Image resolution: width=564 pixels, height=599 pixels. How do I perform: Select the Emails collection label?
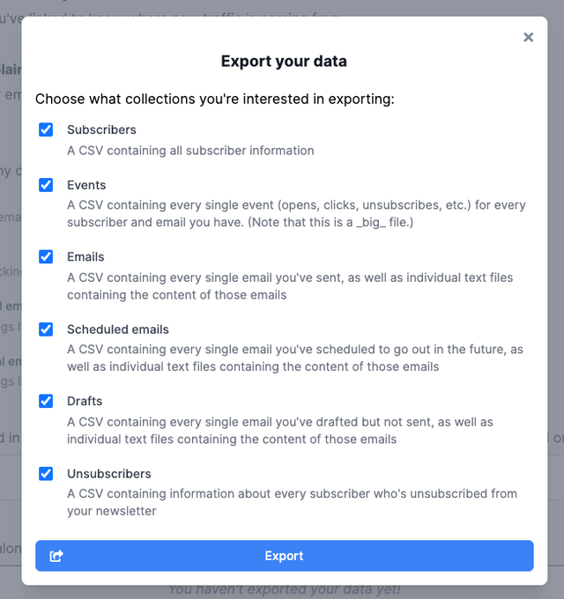click(x=85, y=256)
